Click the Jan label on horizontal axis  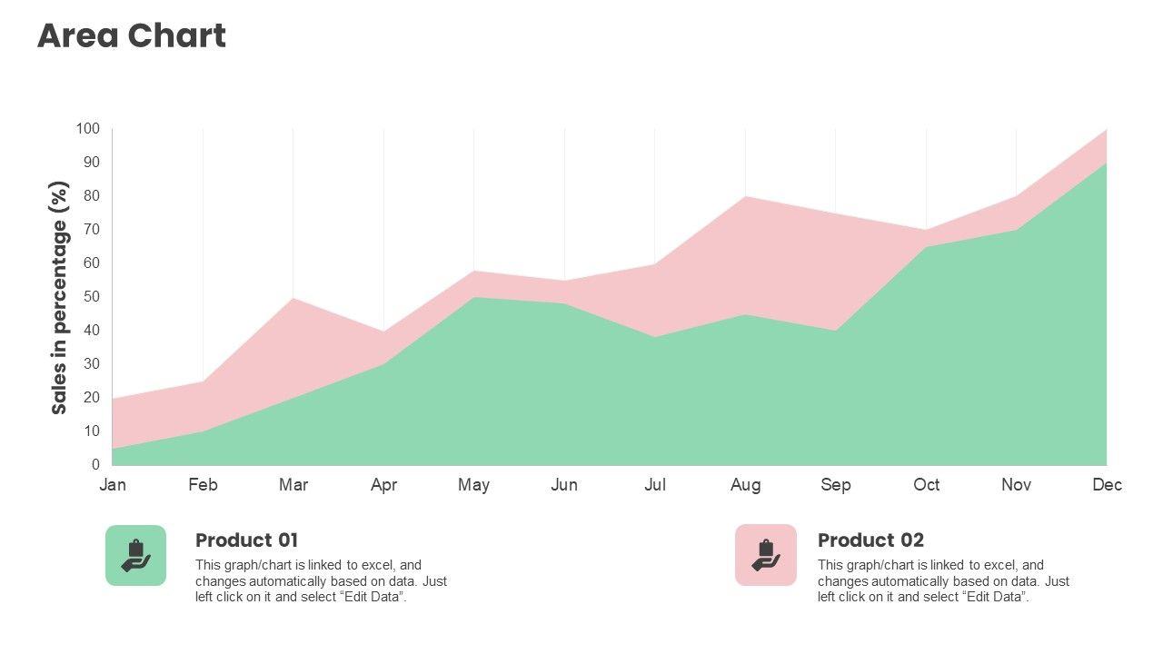pos(113,485)
